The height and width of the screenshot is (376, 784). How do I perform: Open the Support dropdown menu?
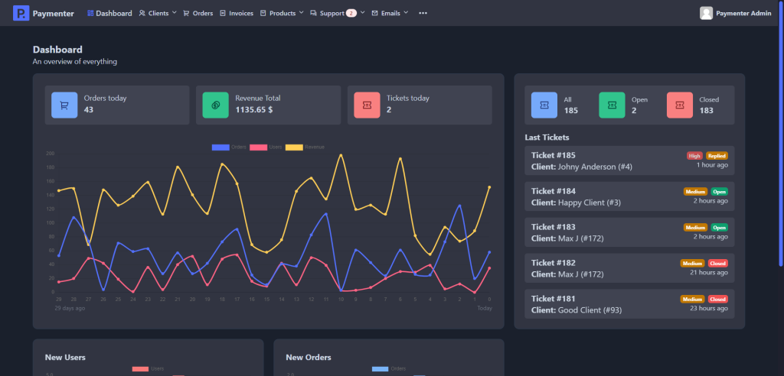338,13
